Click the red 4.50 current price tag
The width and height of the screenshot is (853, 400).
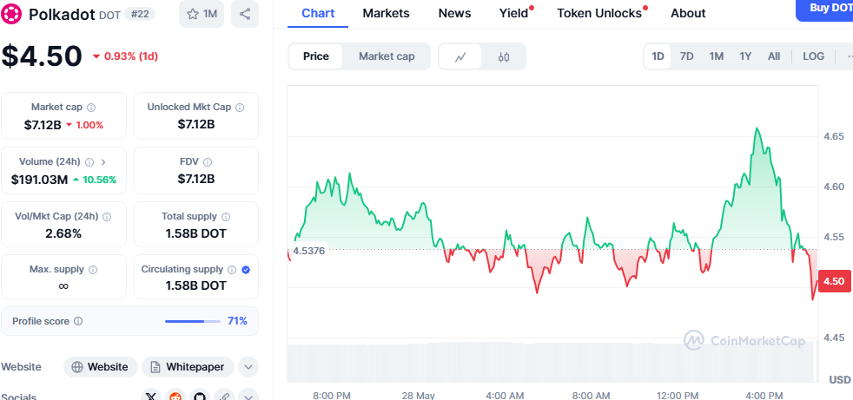pos(835,281)
